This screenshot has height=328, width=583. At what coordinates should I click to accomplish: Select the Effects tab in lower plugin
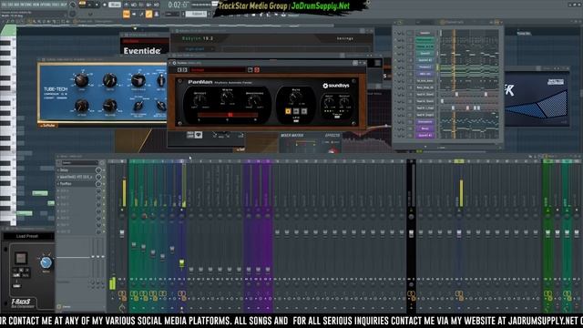click(x=332, y=136)
